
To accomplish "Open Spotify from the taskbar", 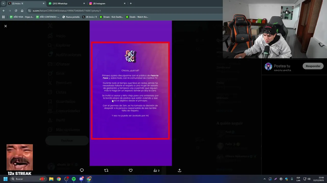I will tap(74, 179).
